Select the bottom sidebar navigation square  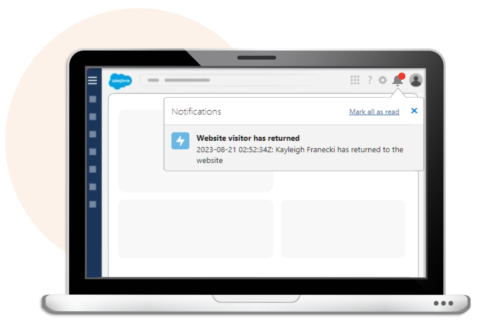coord(93,204)
